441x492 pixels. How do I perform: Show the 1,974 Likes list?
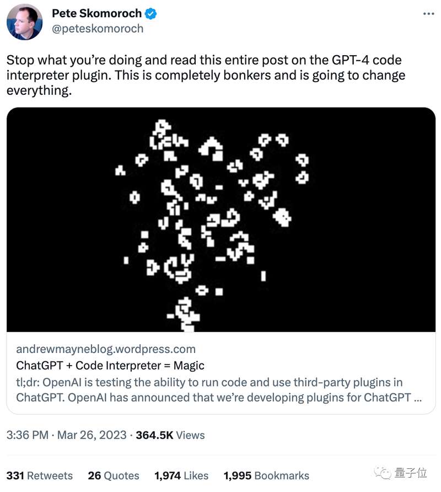(x=181, y=475)
